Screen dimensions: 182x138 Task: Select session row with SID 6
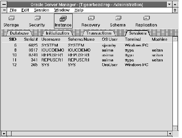coord(87,45)
